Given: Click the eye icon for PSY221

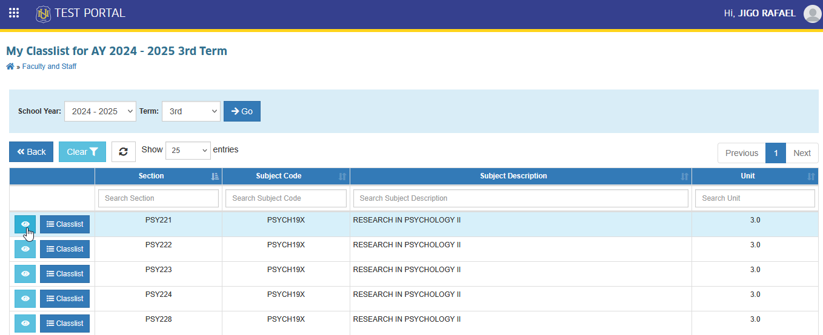Looking at the screenshot, I should pyautogui.click(x=25, y=224).
